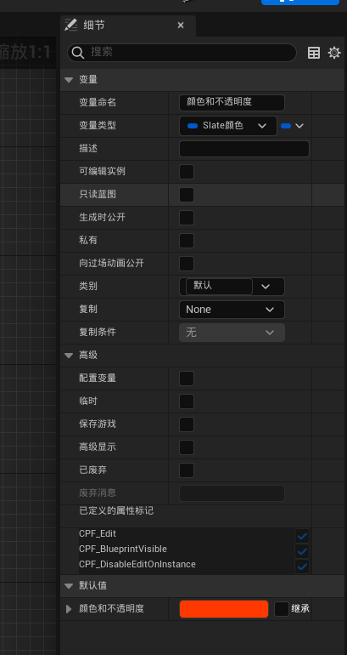This screenshot has height=655, width=347.
Task: Edit the 默认 category text
Action: click(219, 286)
